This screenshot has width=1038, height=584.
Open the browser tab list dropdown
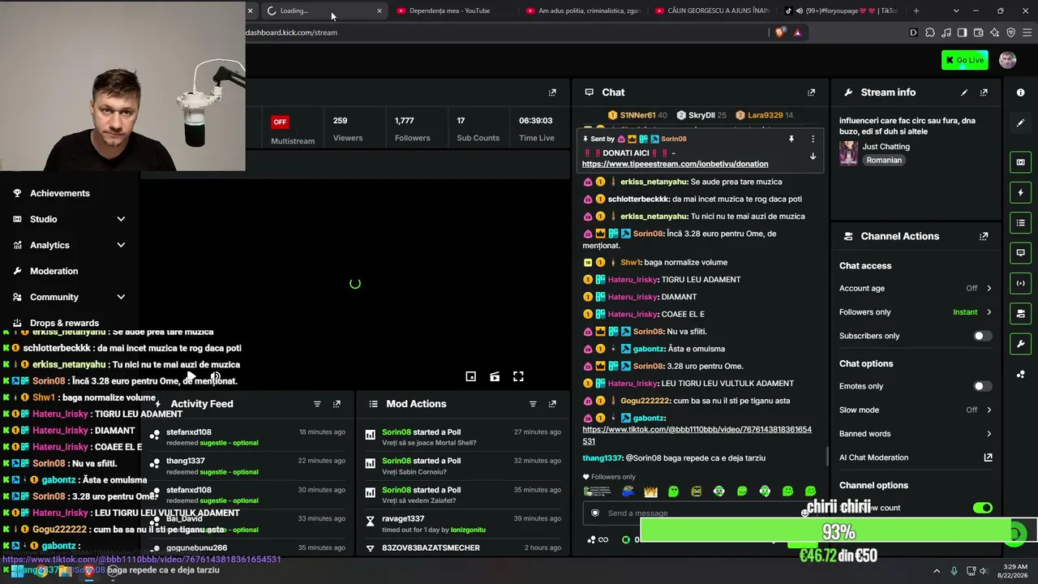[956, 11]
